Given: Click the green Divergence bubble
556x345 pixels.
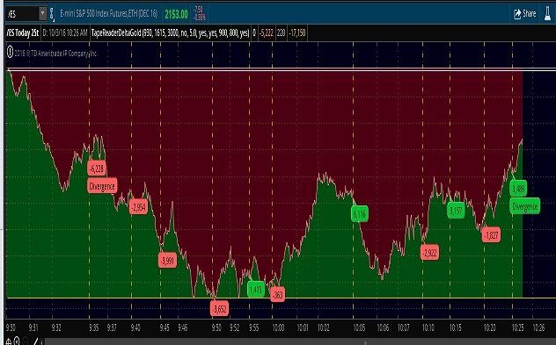Looking at the screenshot, I should 525,206.
